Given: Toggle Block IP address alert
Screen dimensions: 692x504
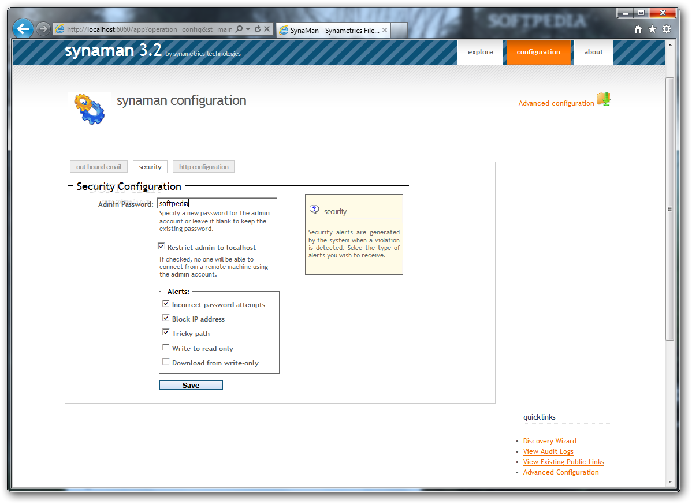Looking at the screenshot, I should point(166,318).
